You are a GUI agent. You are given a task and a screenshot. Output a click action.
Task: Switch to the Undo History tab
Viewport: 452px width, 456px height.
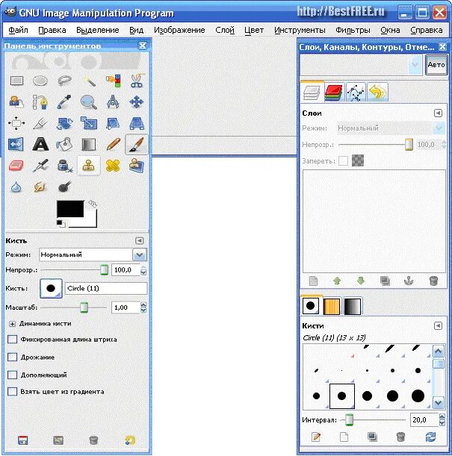point(377,93)
